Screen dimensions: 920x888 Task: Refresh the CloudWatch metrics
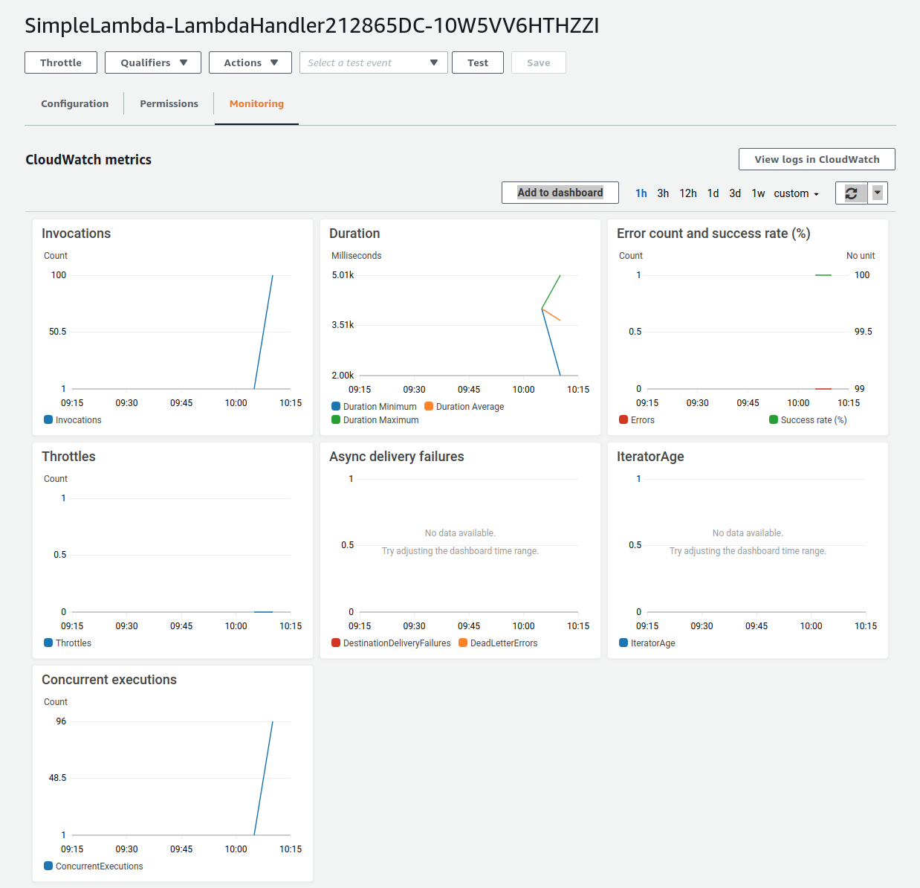point(851,193)
